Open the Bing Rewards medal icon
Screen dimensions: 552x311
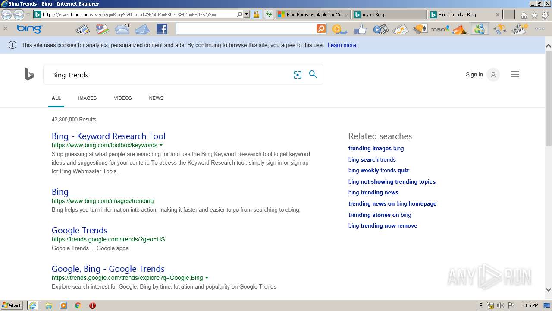339,29
